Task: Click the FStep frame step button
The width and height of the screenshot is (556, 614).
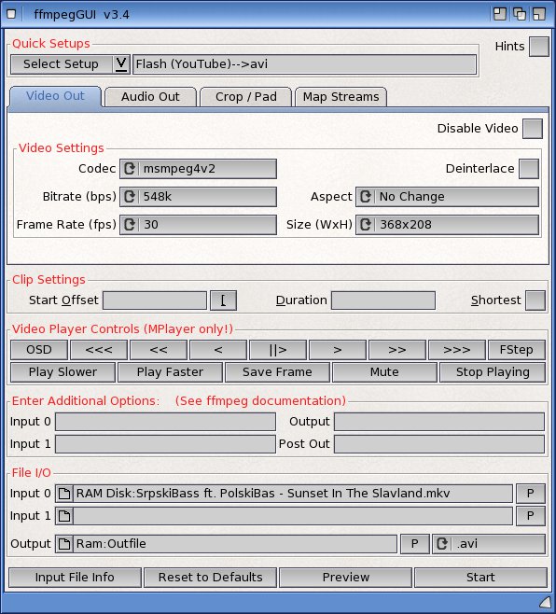Action: (517, 350)
